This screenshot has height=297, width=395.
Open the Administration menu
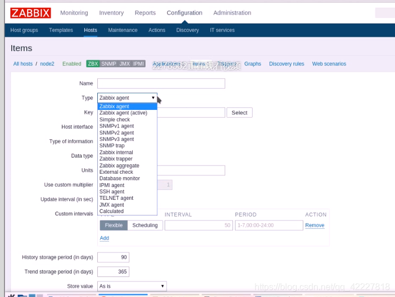point(232,13)
